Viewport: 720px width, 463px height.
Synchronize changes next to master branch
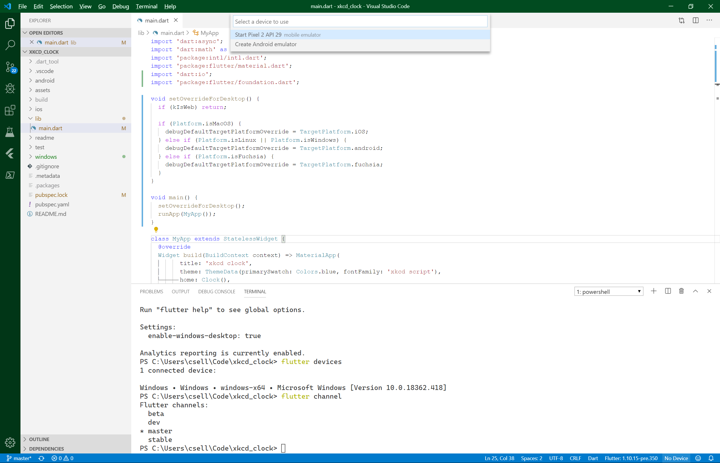click(41, 458)
